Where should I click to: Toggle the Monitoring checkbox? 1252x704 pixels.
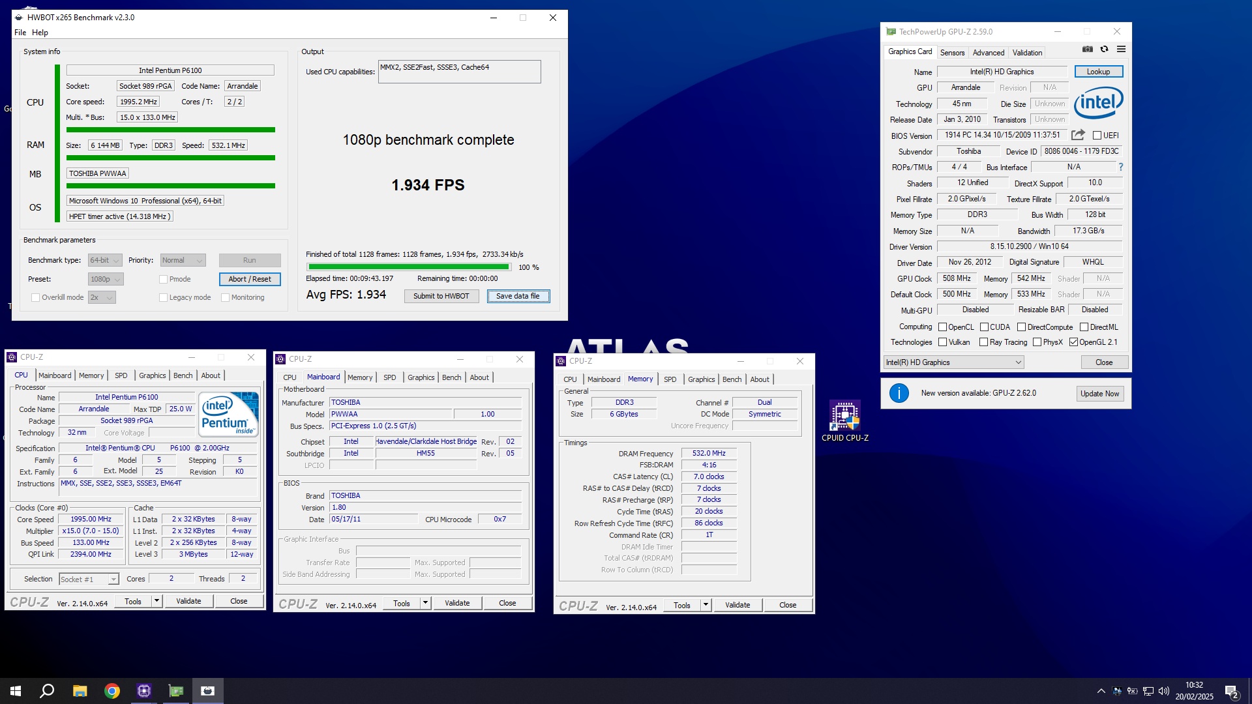coord(225,297)
